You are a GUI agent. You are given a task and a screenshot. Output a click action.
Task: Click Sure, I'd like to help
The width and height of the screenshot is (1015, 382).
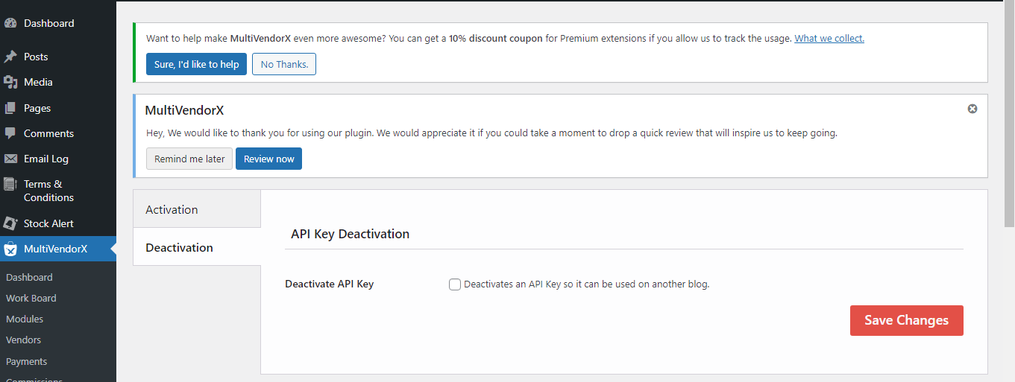[x=197, y=64]
